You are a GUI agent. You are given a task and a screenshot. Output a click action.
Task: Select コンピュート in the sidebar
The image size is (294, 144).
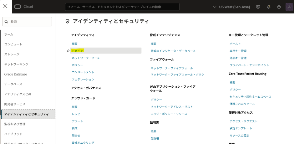pyautogui.click(x=13, y=44)
